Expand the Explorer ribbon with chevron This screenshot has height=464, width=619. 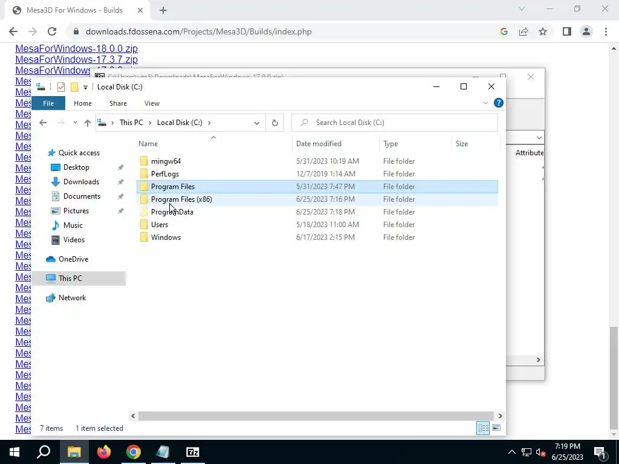pos(485,103)
